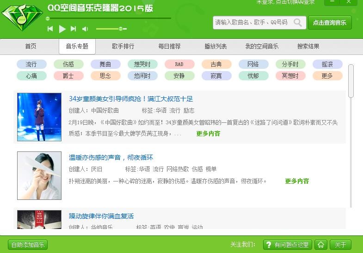The height and width of the screenshot is (253, 363).
Task: Pick the 冥想时 mood tag
Action: 290,76
